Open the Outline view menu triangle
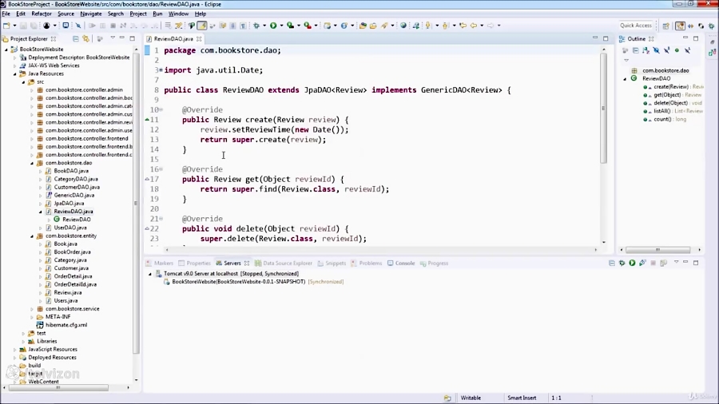This screenshot has width=719, height=404. (x=626, y=60)
